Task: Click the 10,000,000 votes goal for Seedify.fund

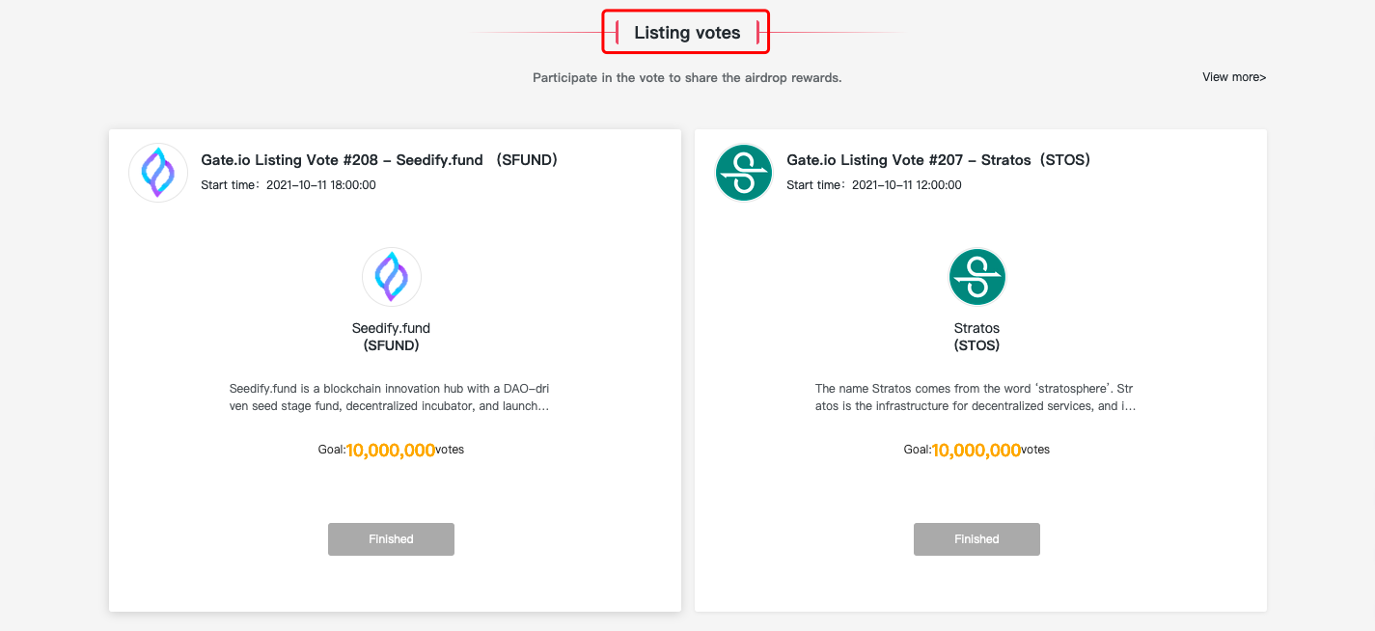Action: click(391, 451)
